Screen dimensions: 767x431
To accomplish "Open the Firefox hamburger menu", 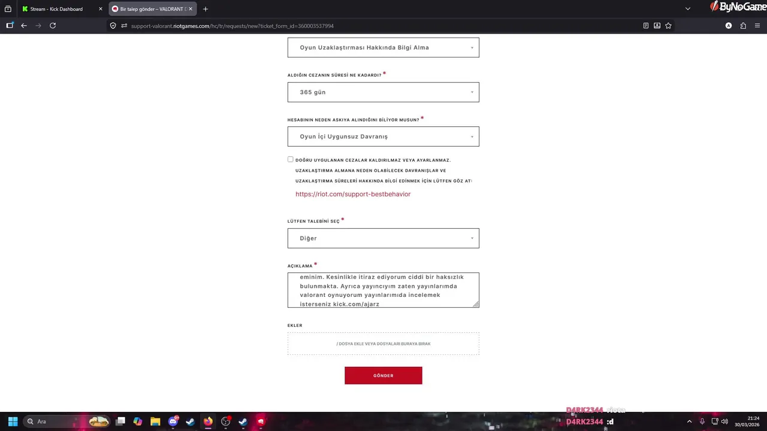I will [x=757, y=26].
